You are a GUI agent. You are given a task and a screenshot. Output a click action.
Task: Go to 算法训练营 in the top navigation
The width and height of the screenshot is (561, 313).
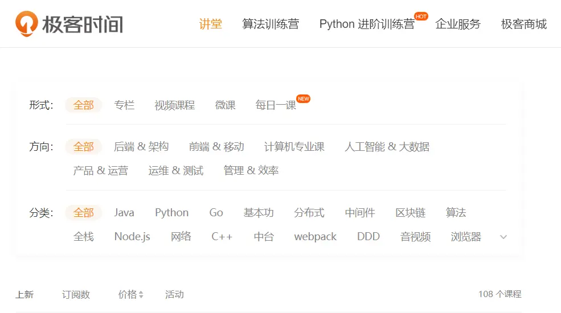pos(271,24)
